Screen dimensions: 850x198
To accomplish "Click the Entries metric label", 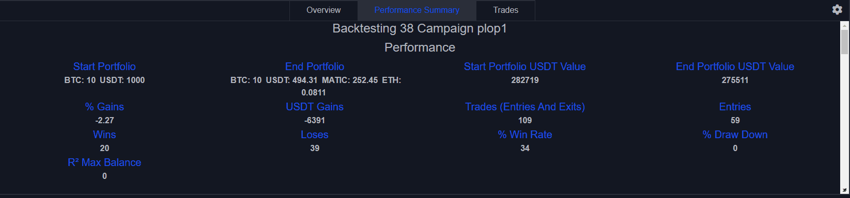I will (735, 107).
